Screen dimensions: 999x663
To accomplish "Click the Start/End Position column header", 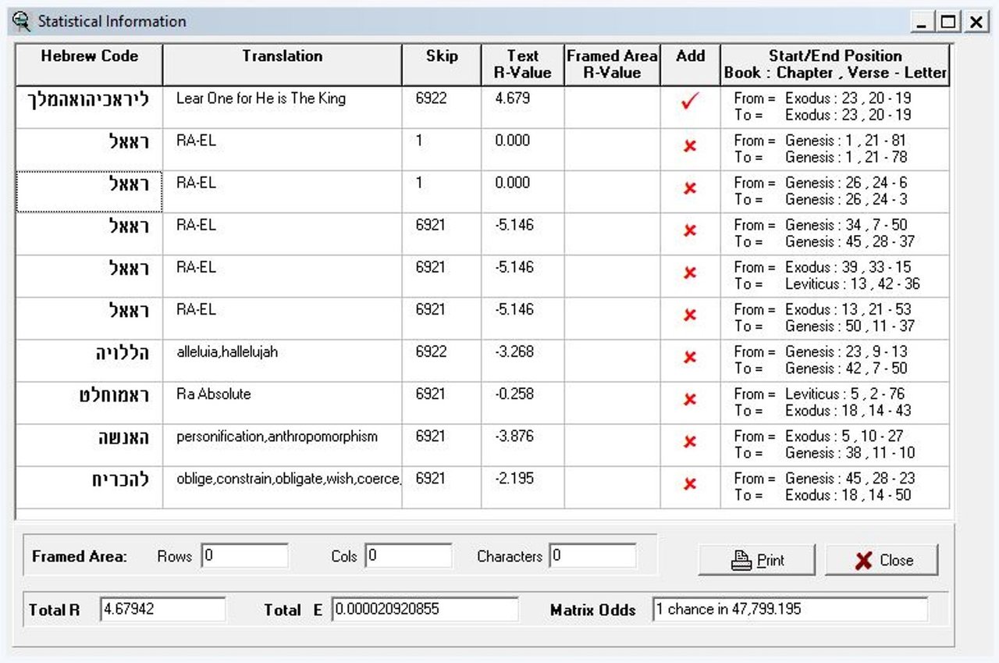I will (x=835, y=65).
